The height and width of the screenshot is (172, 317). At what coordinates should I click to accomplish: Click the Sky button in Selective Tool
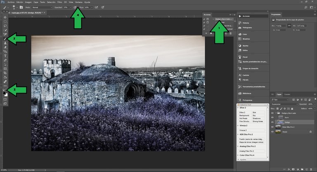[x=258, y=115]
